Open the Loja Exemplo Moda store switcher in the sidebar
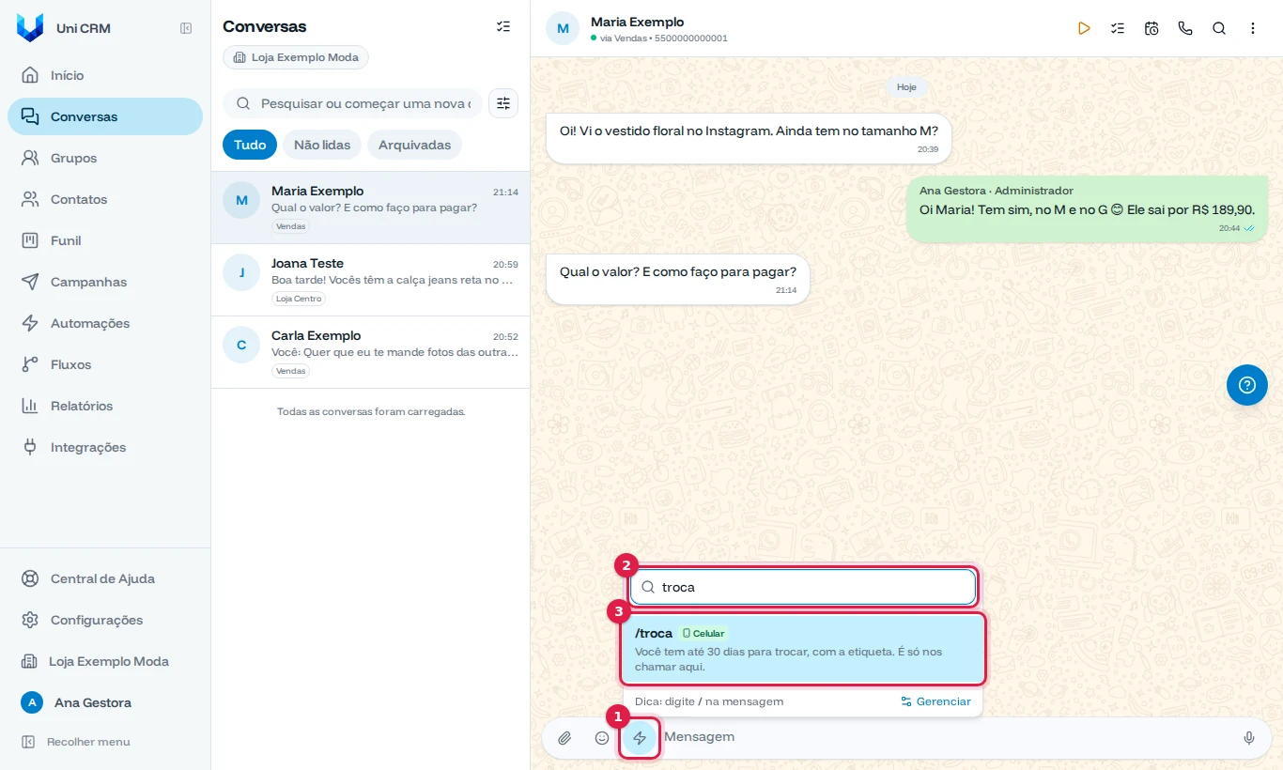Image resolution: width=1283 pixels, height=770 pixels. click(105, 661)
